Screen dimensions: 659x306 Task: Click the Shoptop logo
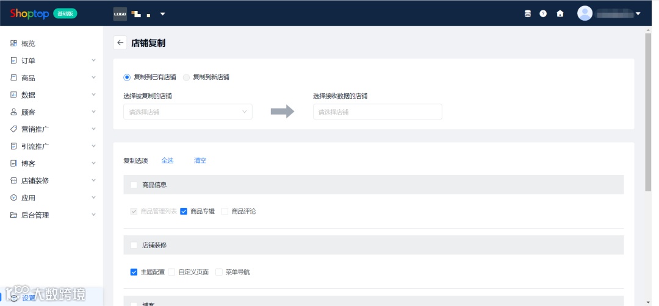(29, 13)
